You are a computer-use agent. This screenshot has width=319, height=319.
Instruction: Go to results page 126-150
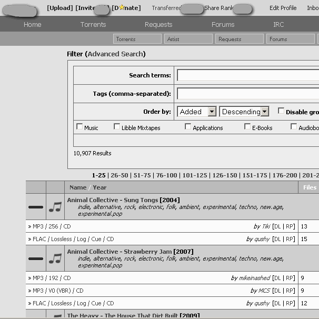(225, 175)
